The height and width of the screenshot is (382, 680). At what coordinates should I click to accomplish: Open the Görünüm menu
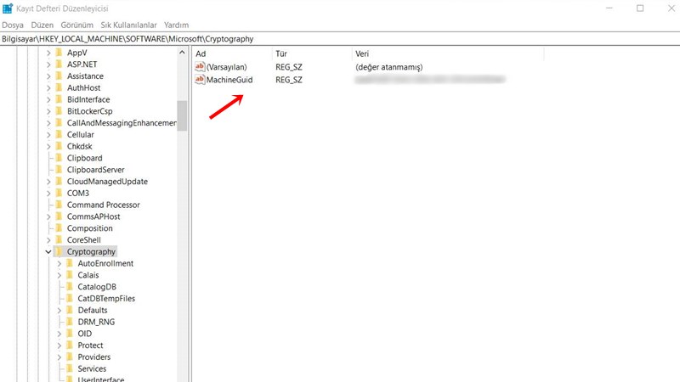click(76, 25)
